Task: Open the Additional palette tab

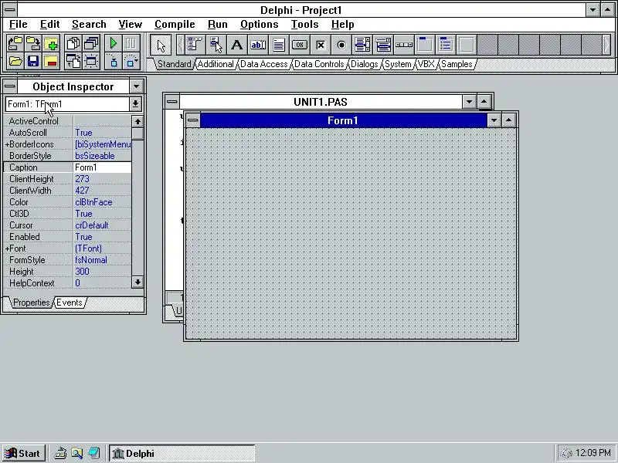Action: (216, 64)
